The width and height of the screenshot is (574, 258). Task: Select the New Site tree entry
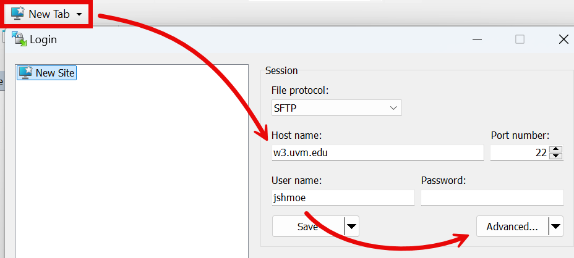(47, 73)
